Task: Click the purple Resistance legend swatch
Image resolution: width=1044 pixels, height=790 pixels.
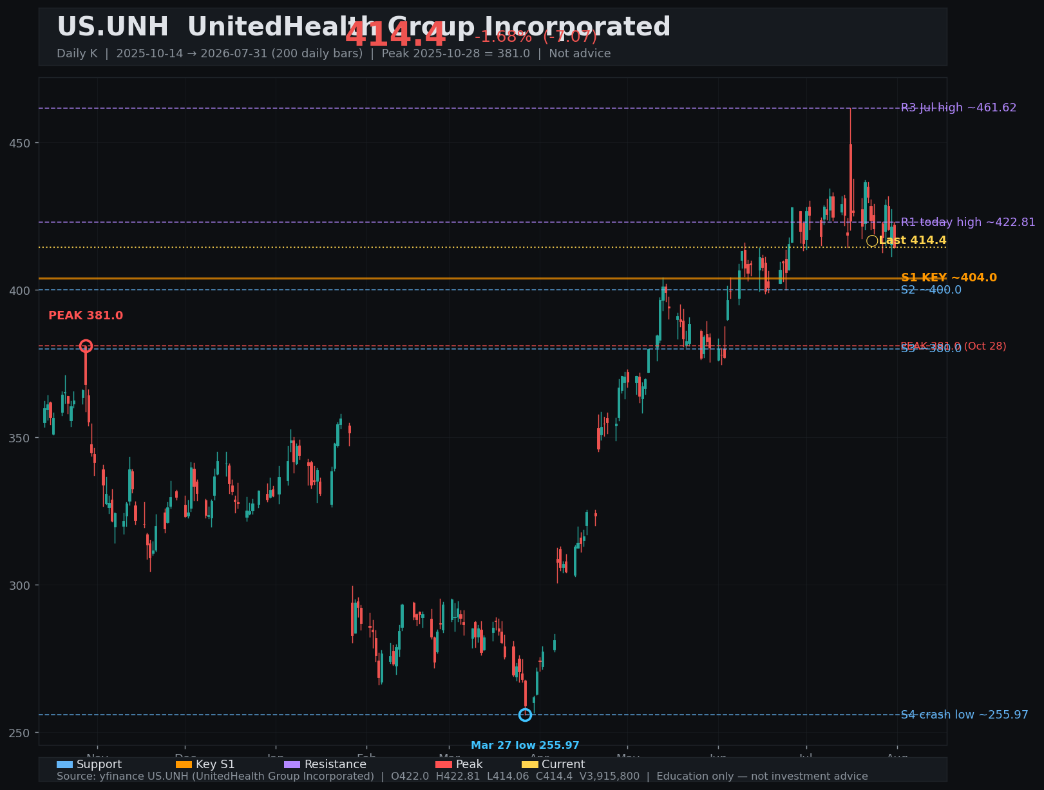Action: 292,764
